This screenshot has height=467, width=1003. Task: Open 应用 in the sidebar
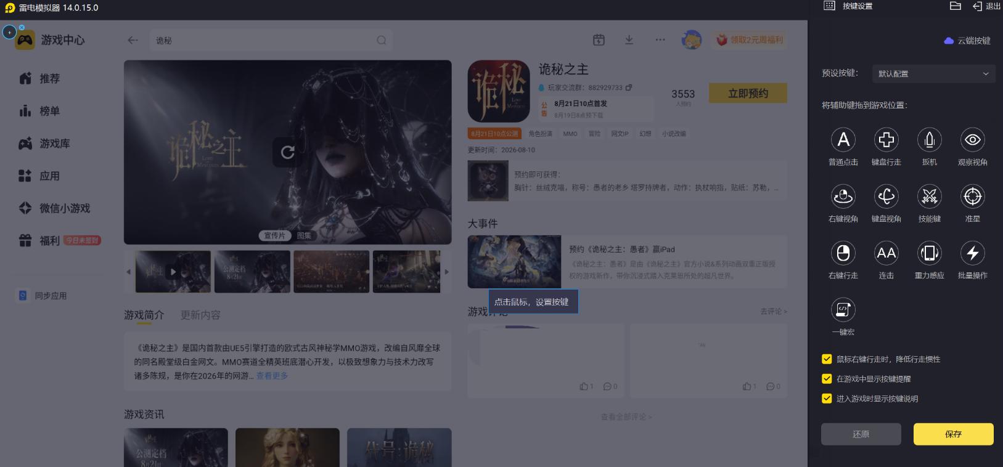click(39, 176)
